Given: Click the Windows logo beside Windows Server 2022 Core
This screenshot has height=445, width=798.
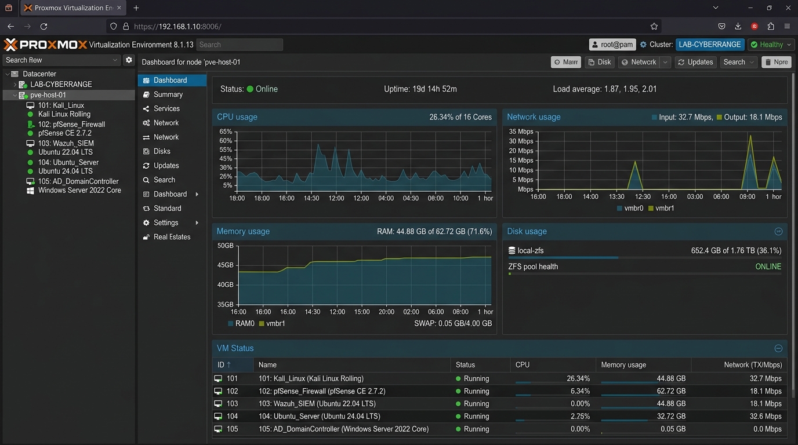Looking at the screenshot, I should (30, 190).
